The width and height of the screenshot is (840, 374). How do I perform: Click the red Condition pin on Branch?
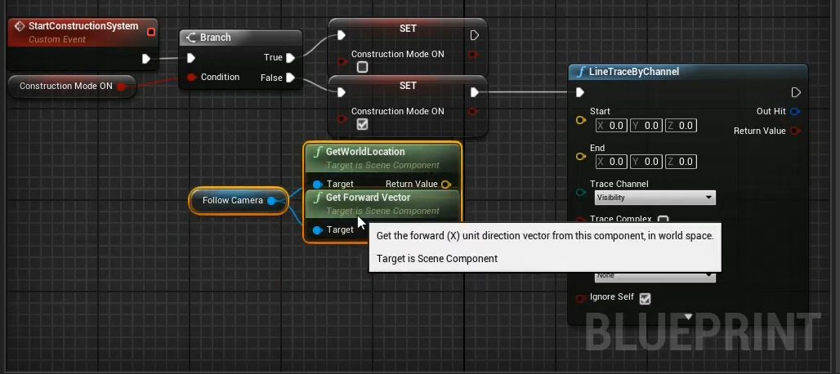(191, 78)
